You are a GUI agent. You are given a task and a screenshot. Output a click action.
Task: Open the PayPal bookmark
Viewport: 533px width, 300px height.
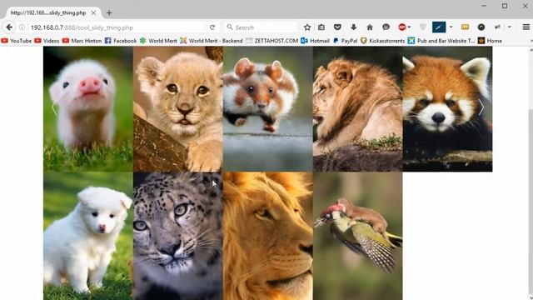[345, 41]
